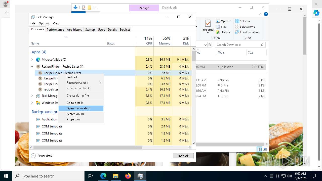The height and width of the screenshot is (181, 322).
Task: Click the Explorer refresh button
Action: click(210, 45)
